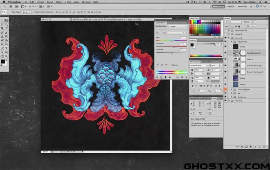
Task: Select the Rectangle shape tool
Action: 6,52
